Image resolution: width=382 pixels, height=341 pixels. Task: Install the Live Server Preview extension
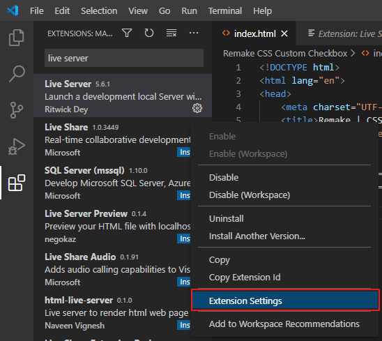click(x=184, y=238)
